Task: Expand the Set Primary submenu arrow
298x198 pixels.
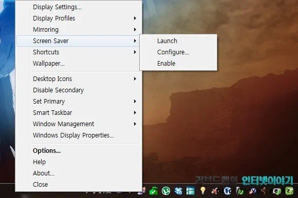Action: coord(135,101)
